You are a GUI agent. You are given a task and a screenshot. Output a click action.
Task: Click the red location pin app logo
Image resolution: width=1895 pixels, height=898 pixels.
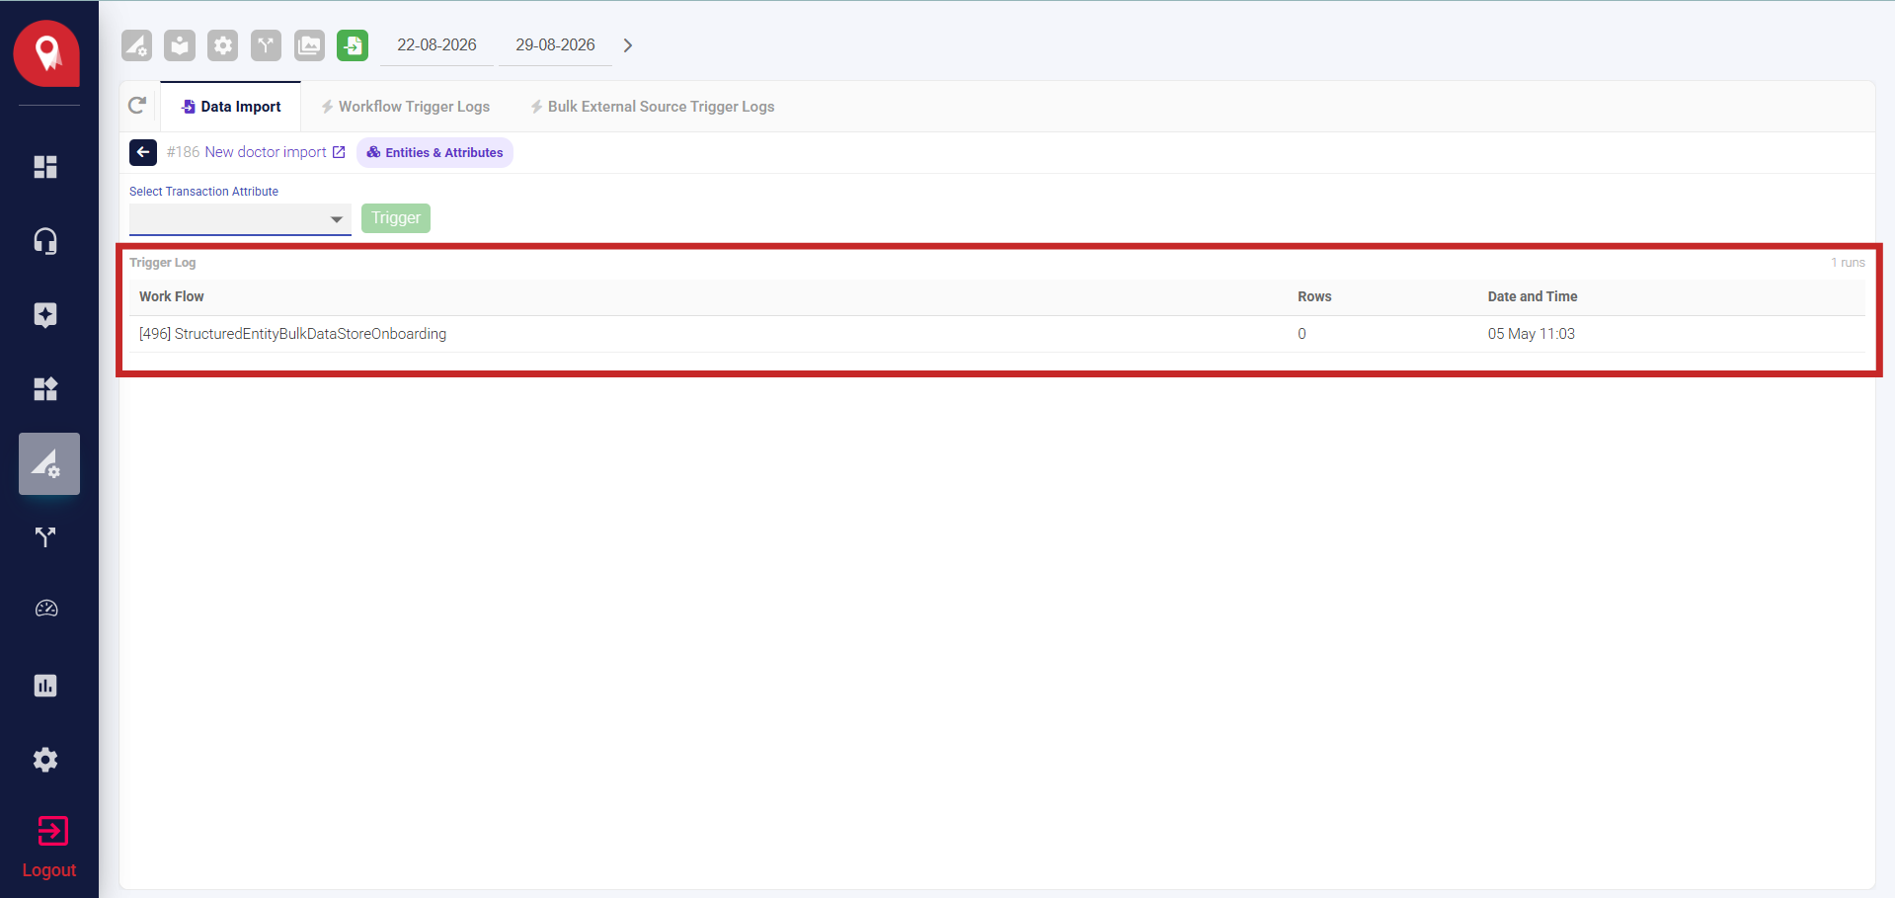pos(46,53)
